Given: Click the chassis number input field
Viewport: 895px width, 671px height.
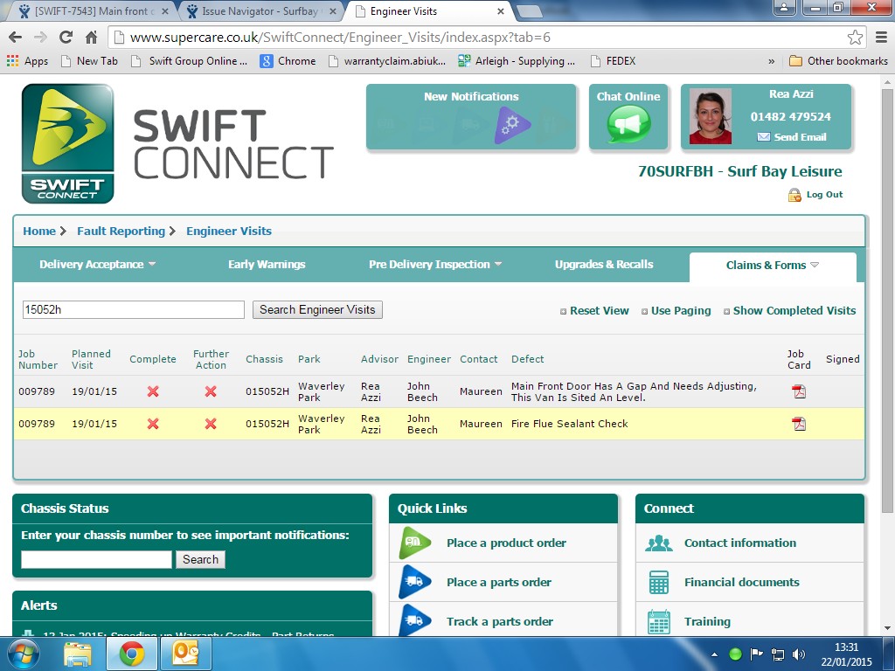Looking at the screenshot, I should [x=96, y=560].
